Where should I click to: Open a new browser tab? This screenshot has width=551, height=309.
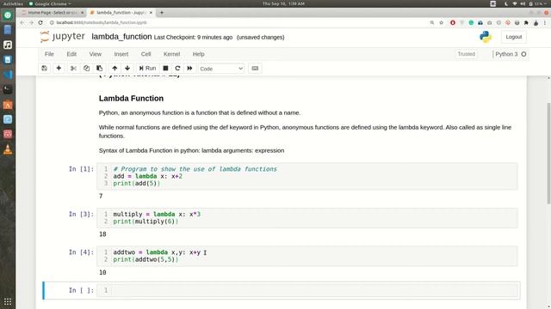coord(162,13)
